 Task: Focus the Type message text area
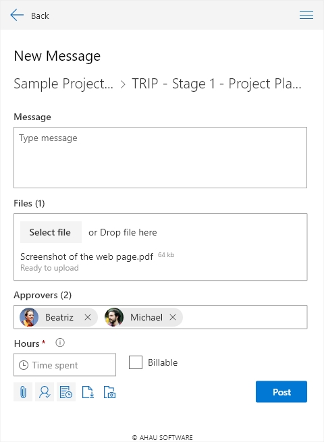pyautogui.click(x=160, y=158)
